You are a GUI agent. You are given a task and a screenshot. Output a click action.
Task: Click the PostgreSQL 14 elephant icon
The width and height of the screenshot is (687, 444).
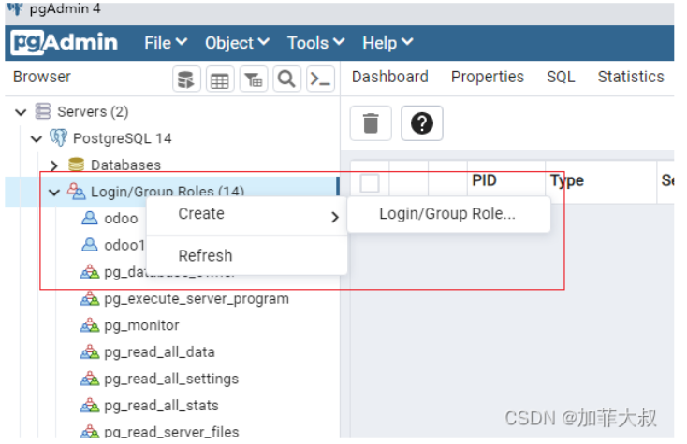point(58,137)
